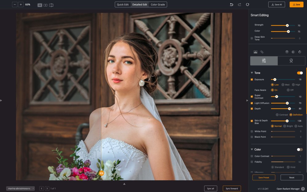
Task: Click the 66% zoom level value
Action: pyautogui.click(x=28, y=5)
